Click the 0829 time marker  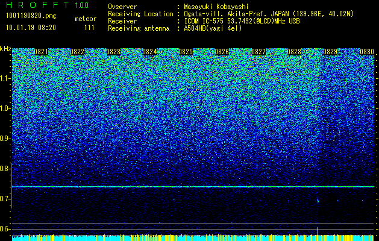click(x=330, y=52)
